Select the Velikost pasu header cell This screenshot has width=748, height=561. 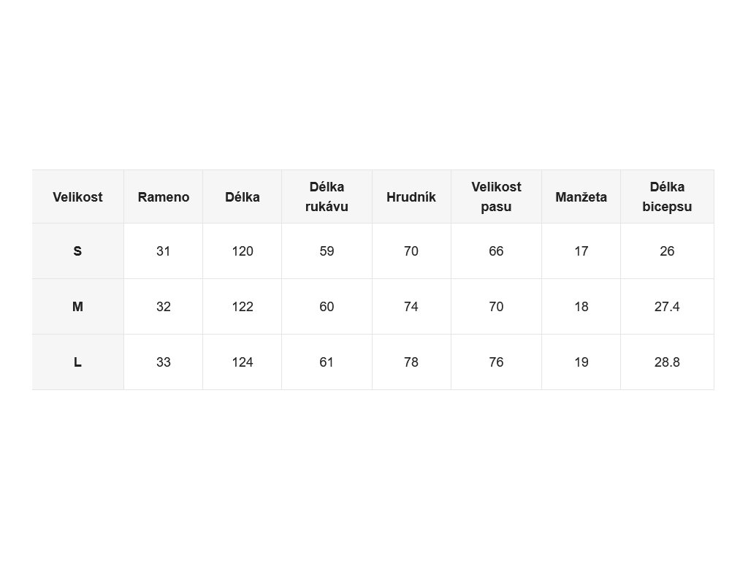tap(496, 196)
